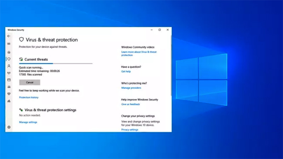This screenshot has width=283, height=159.
Task: Click the back arrow in Windows Security
Action: (x=9, y=36)
